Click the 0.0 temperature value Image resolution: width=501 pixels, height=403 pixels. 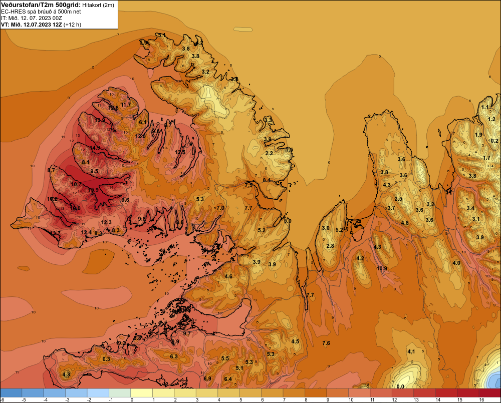tap(400, 386)
